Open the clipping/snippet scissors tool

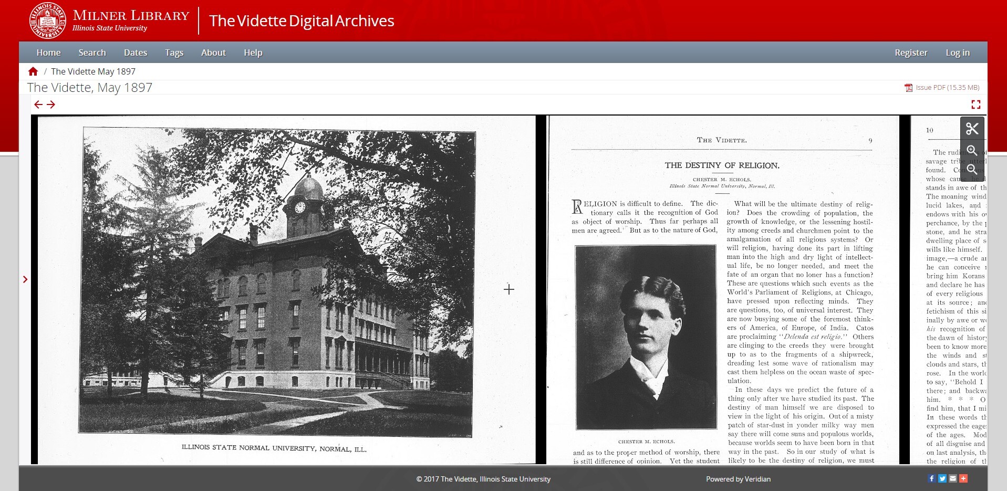[972, 128]
